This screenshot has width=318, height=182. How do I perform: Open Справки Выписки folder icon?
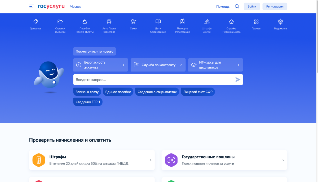[60, 22]
